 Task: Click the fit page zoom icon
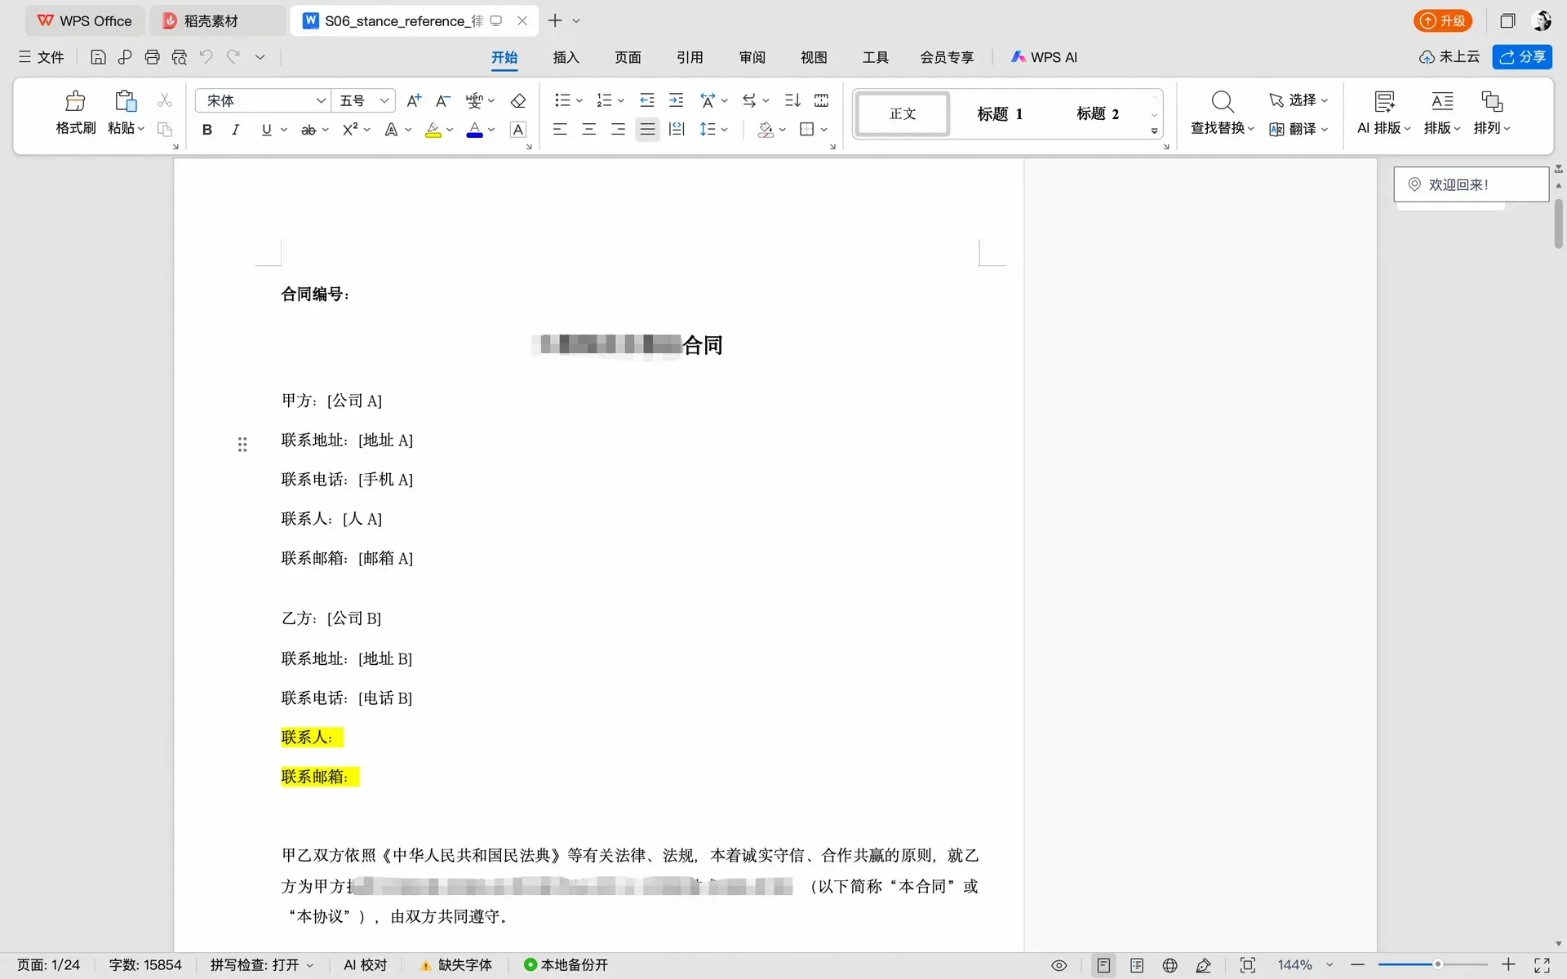1248,965
